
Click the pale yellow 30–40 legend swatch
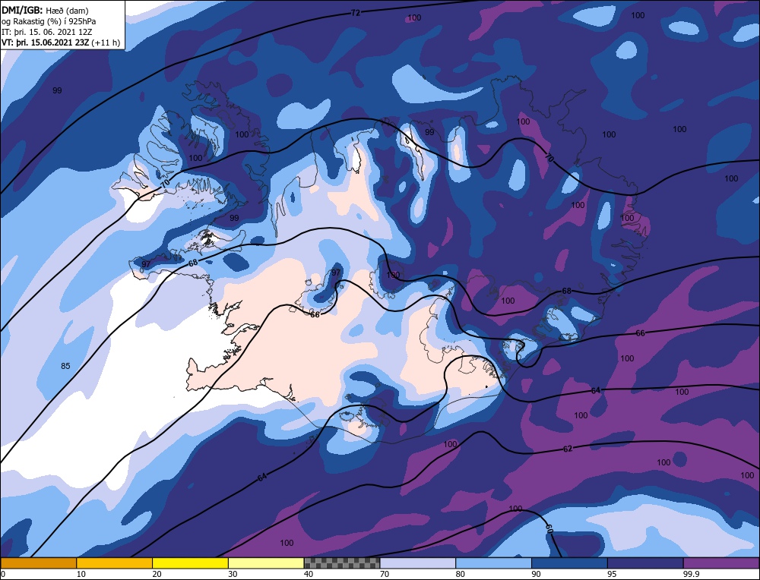tap(266, 563)
